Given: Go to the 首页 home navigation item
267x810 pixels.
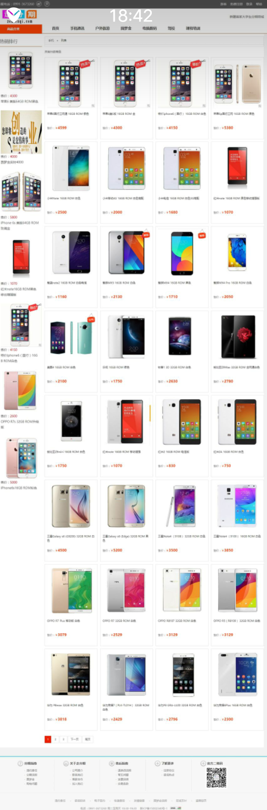Looking at the screenshot, I should pyautogui.click(x=55, y=28).
